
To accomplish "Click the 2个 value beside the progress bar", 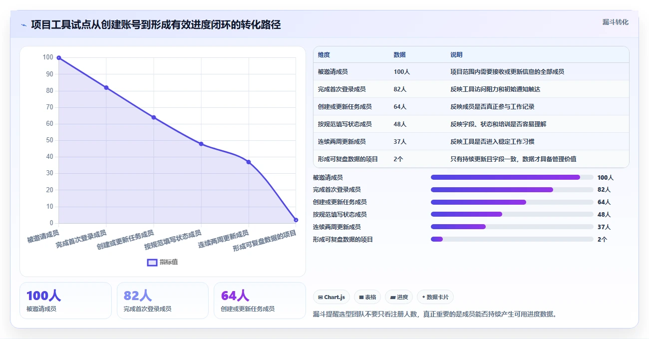I will [602, 239].
